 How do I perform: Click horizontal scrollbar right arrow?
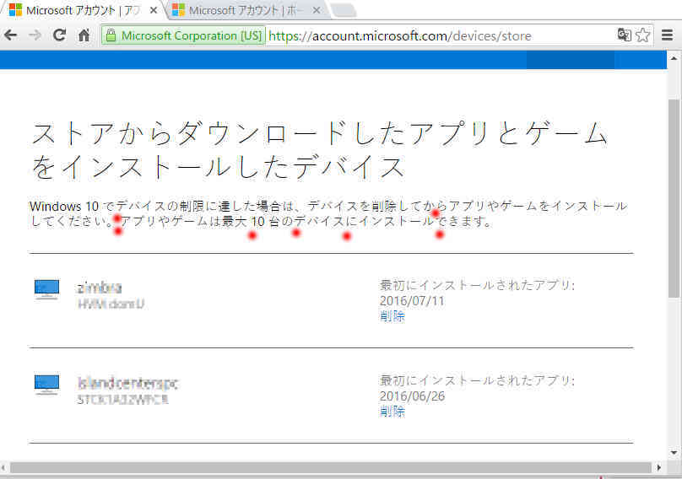click(x=659, y=468)
